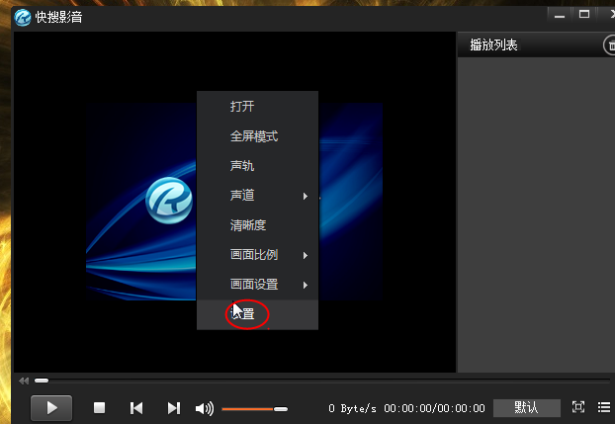Clear the playlist with the trash icon
This screenshot has height=424, width=615.
[609, 45]
